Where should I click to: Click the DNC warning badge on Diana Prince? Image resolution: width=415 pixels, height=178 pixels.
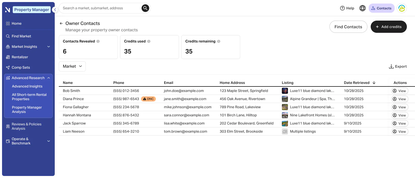[148, 99]
